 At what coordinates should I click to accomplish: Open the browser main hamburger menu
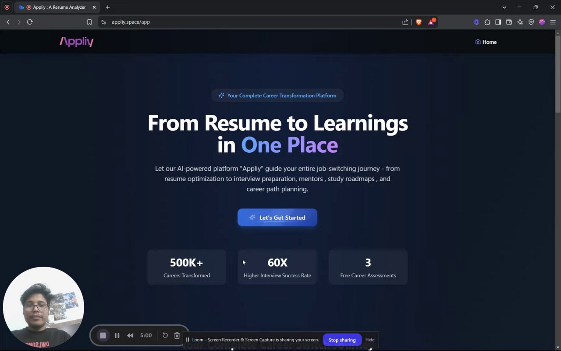[553, 22]
